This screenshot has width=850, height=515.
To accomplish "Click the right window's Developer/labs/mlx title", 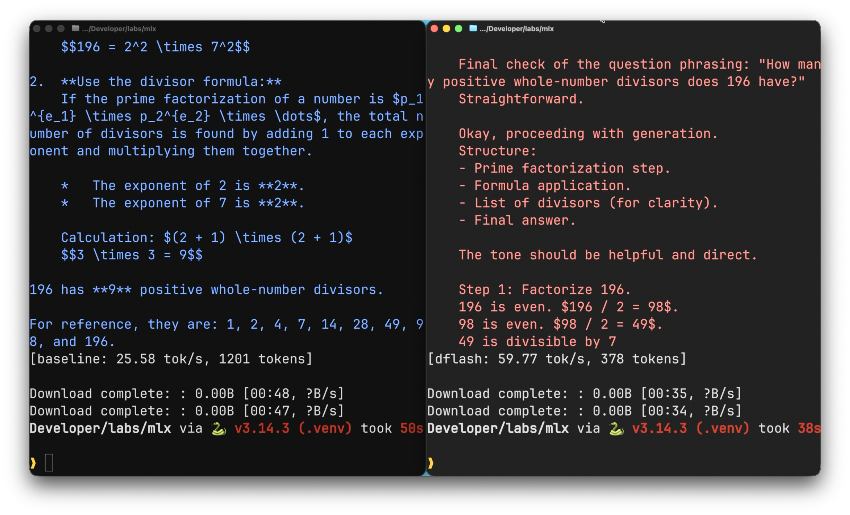I will 516,29.
